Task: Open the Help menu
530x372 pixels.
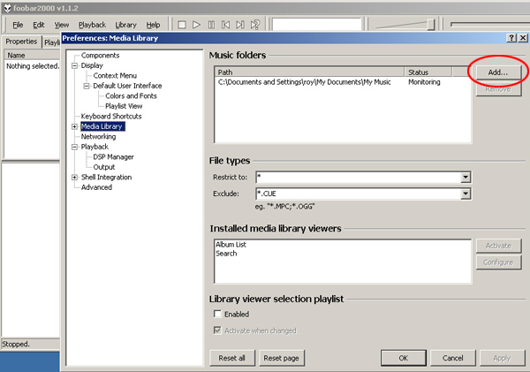Action: click(x=153, y=25)
